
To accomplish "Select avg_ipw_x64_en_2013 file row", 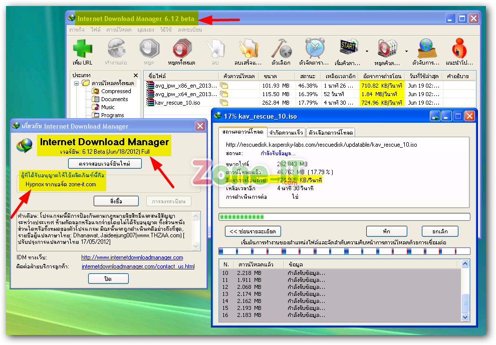I will (310, 94).
